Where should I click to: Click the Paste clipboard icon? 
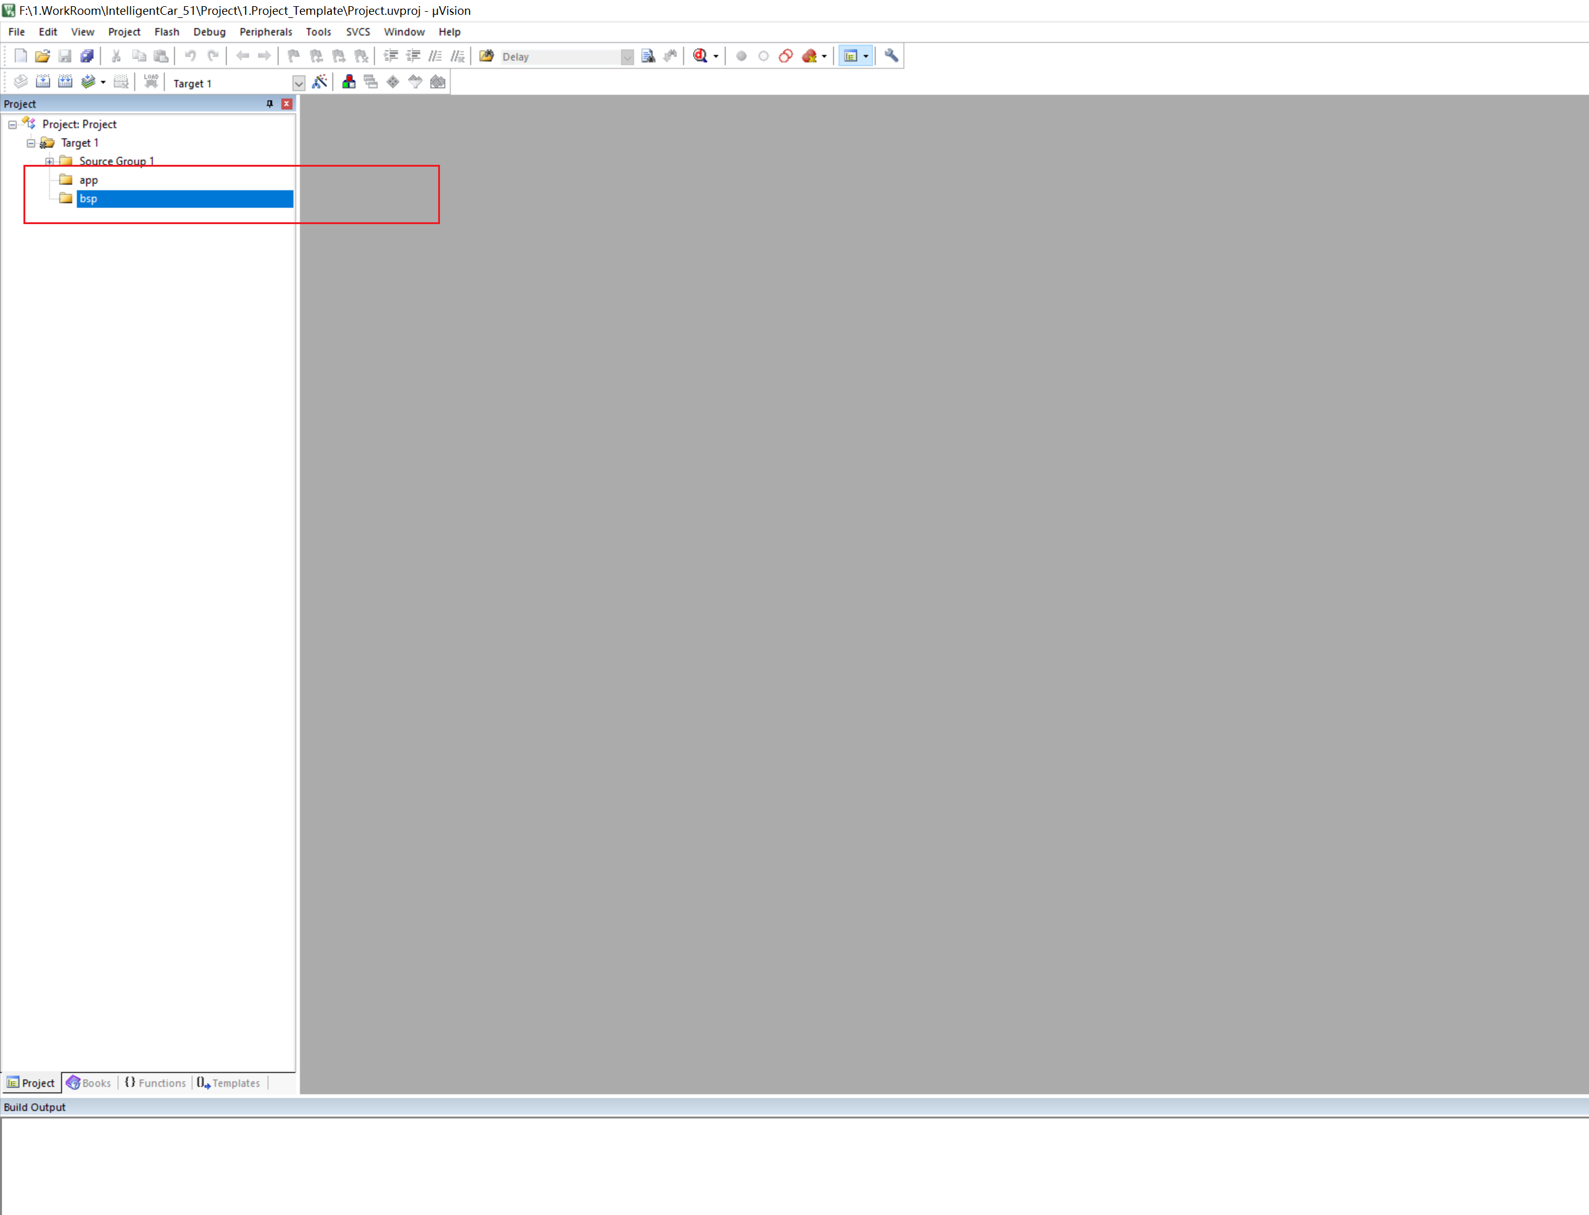161,56
